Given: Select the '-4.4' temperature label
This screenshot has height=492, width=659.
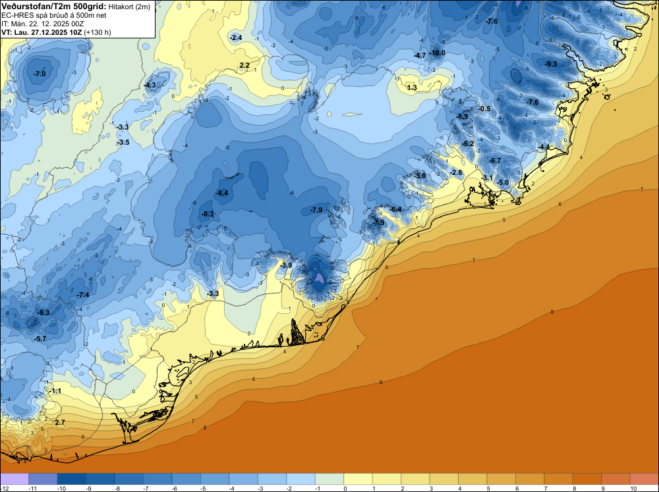Looking at the screenshot, I should 544,147.
